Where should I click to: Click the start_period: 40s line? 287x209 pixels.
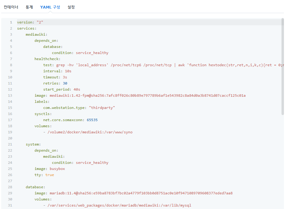pyautogui.click(x=62, y=89)
